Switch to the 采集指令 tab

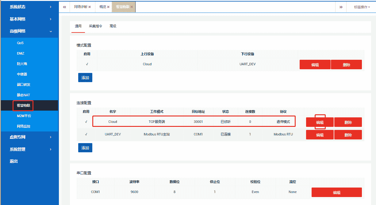click(x=95, y=26)
